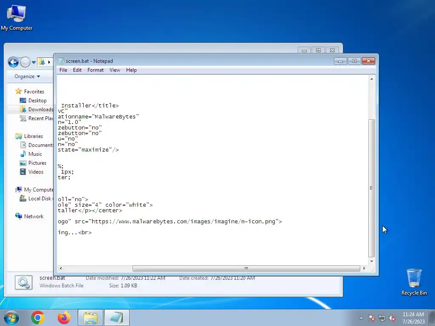Viewport: 435px width, 326px height.
Task: Click the batch file gear icon in details pane
Action: click(x=24, y=282)
